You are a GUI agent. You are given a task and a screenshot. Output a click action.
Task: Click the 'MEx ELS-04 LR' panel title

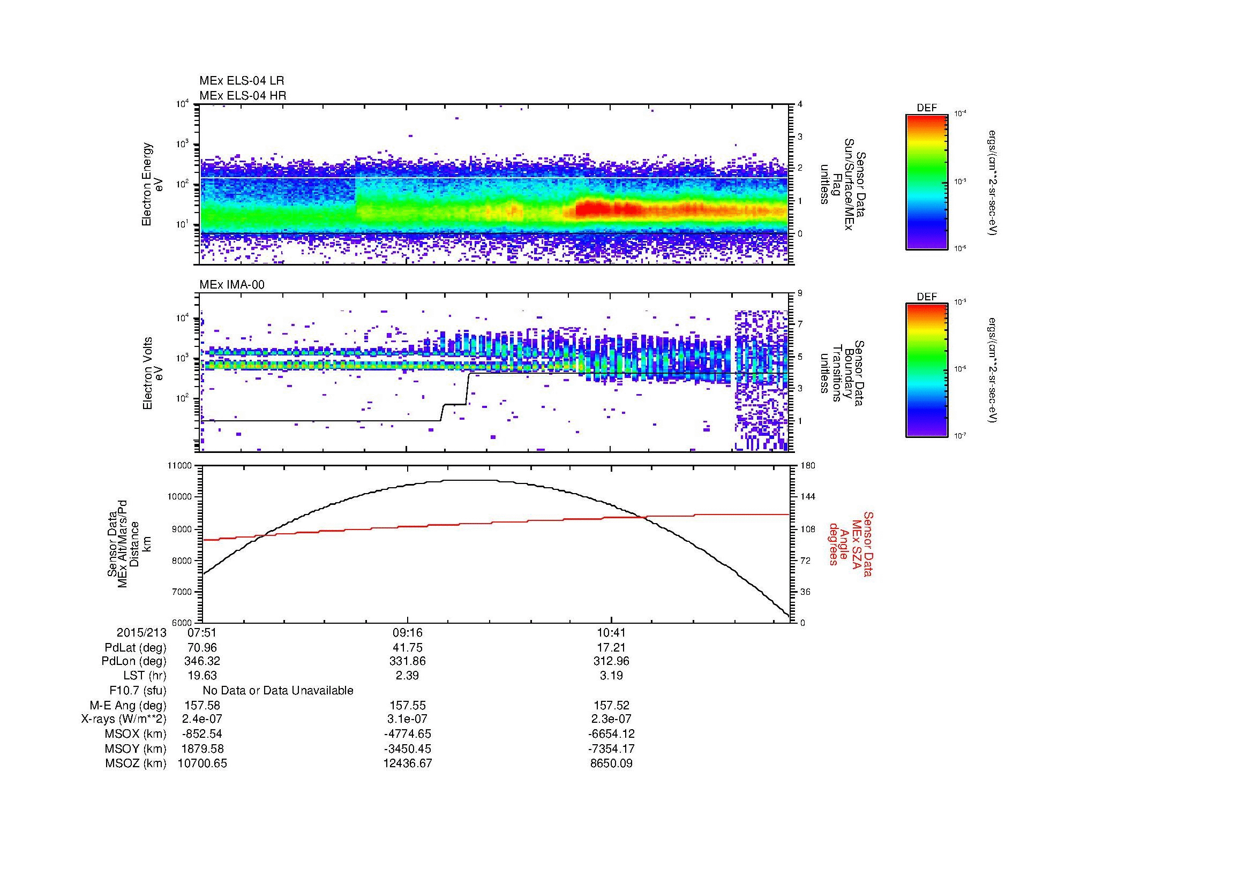tap(242, 81)
